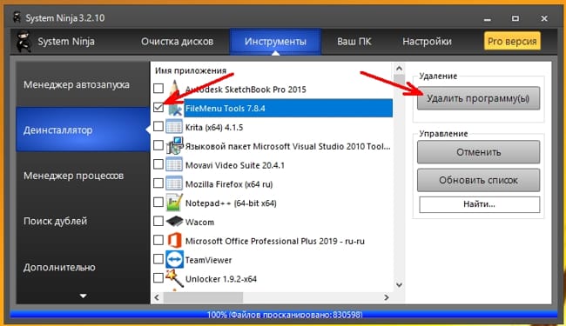Click the Unlocker wand icon

[x=174, y=278]
